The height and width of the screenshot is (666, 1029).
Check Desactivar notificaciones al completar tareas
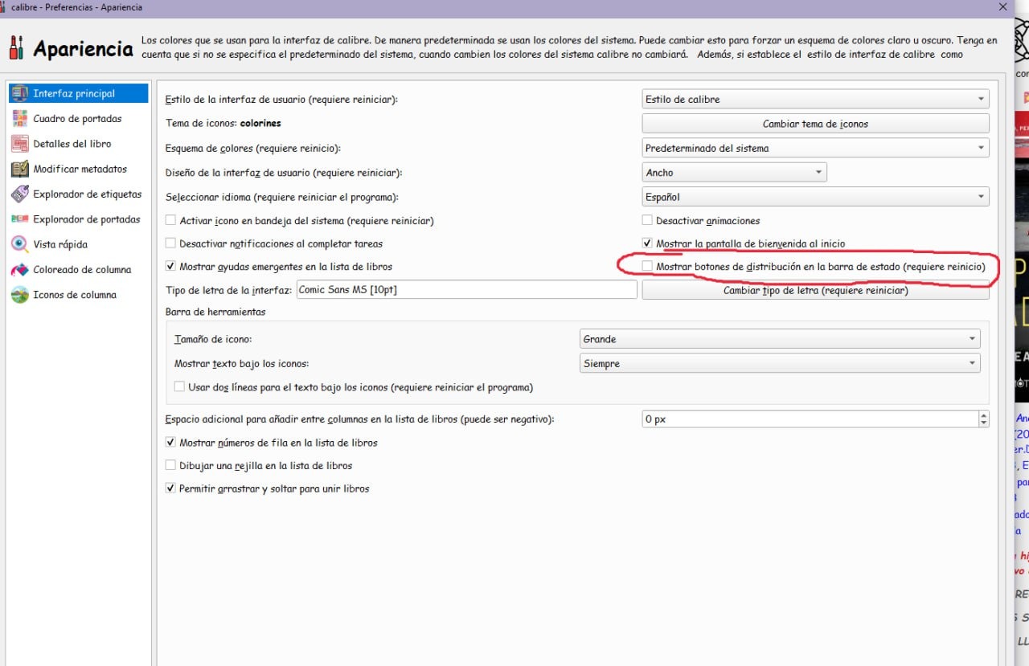pos(170,243)
